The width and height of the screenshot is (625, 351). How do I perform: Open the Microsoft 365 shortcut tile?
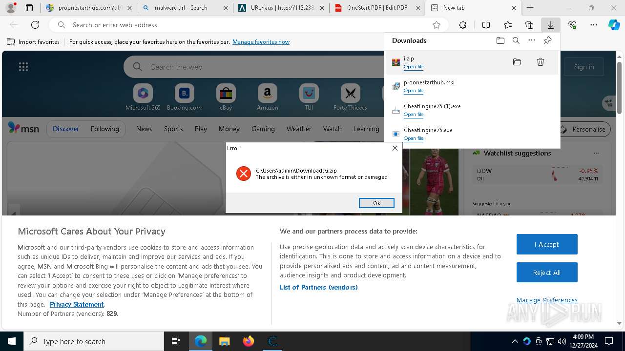pyautogui.click(x=143, y=97)
